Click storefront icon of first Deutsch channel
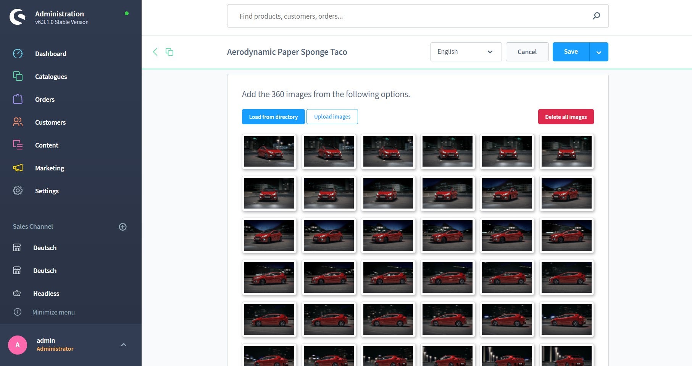692x366 pixels. [x=17, y=247]
